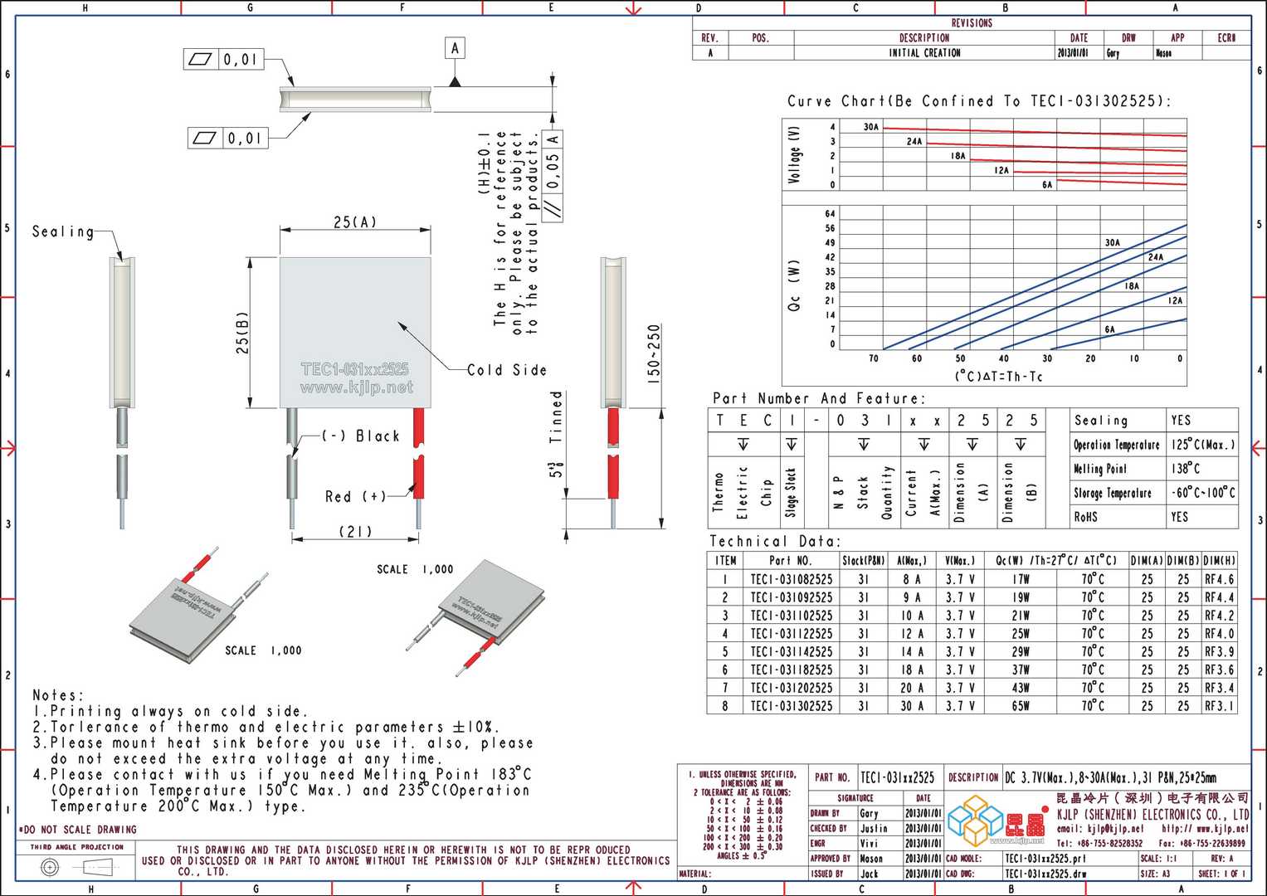Select part number TEC1-031302525 in table
Image resolution: width=1267 pixels, height=896 pixels.
(x=791, y=706)
